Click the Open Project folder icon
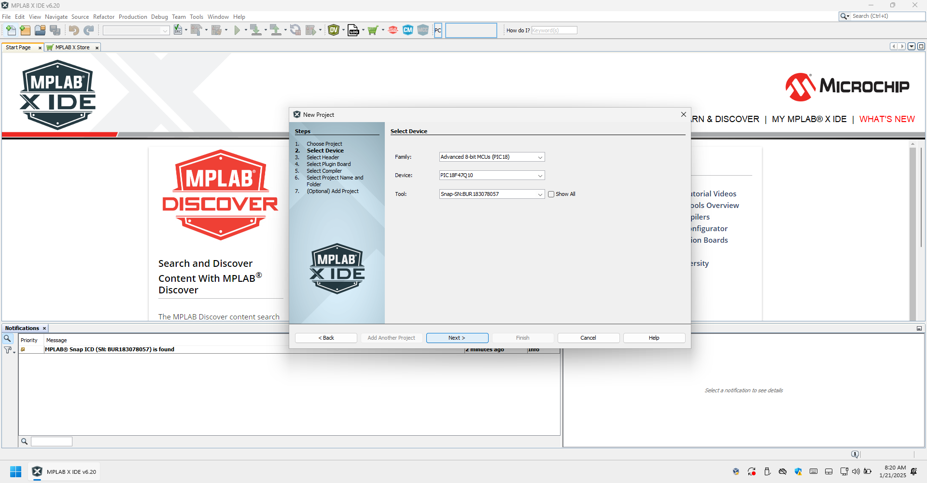This screenshot has width=927, height=483. [40, 30]
